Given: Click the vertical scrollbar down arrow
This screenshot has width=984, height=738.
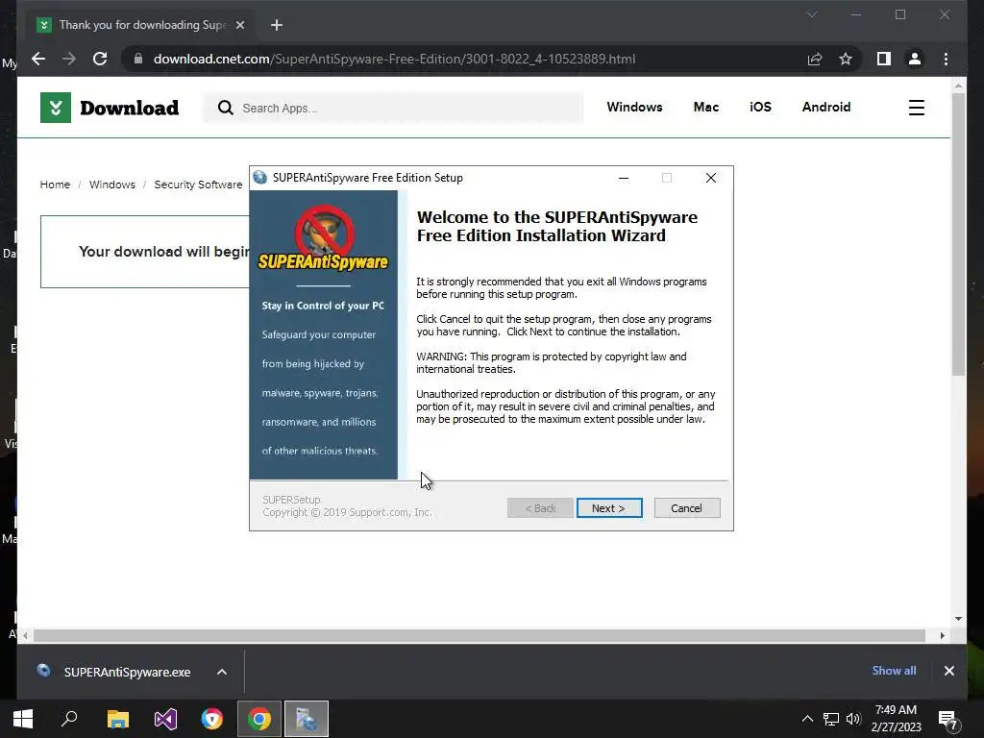Looking at the screenshot, I should 958,619.
